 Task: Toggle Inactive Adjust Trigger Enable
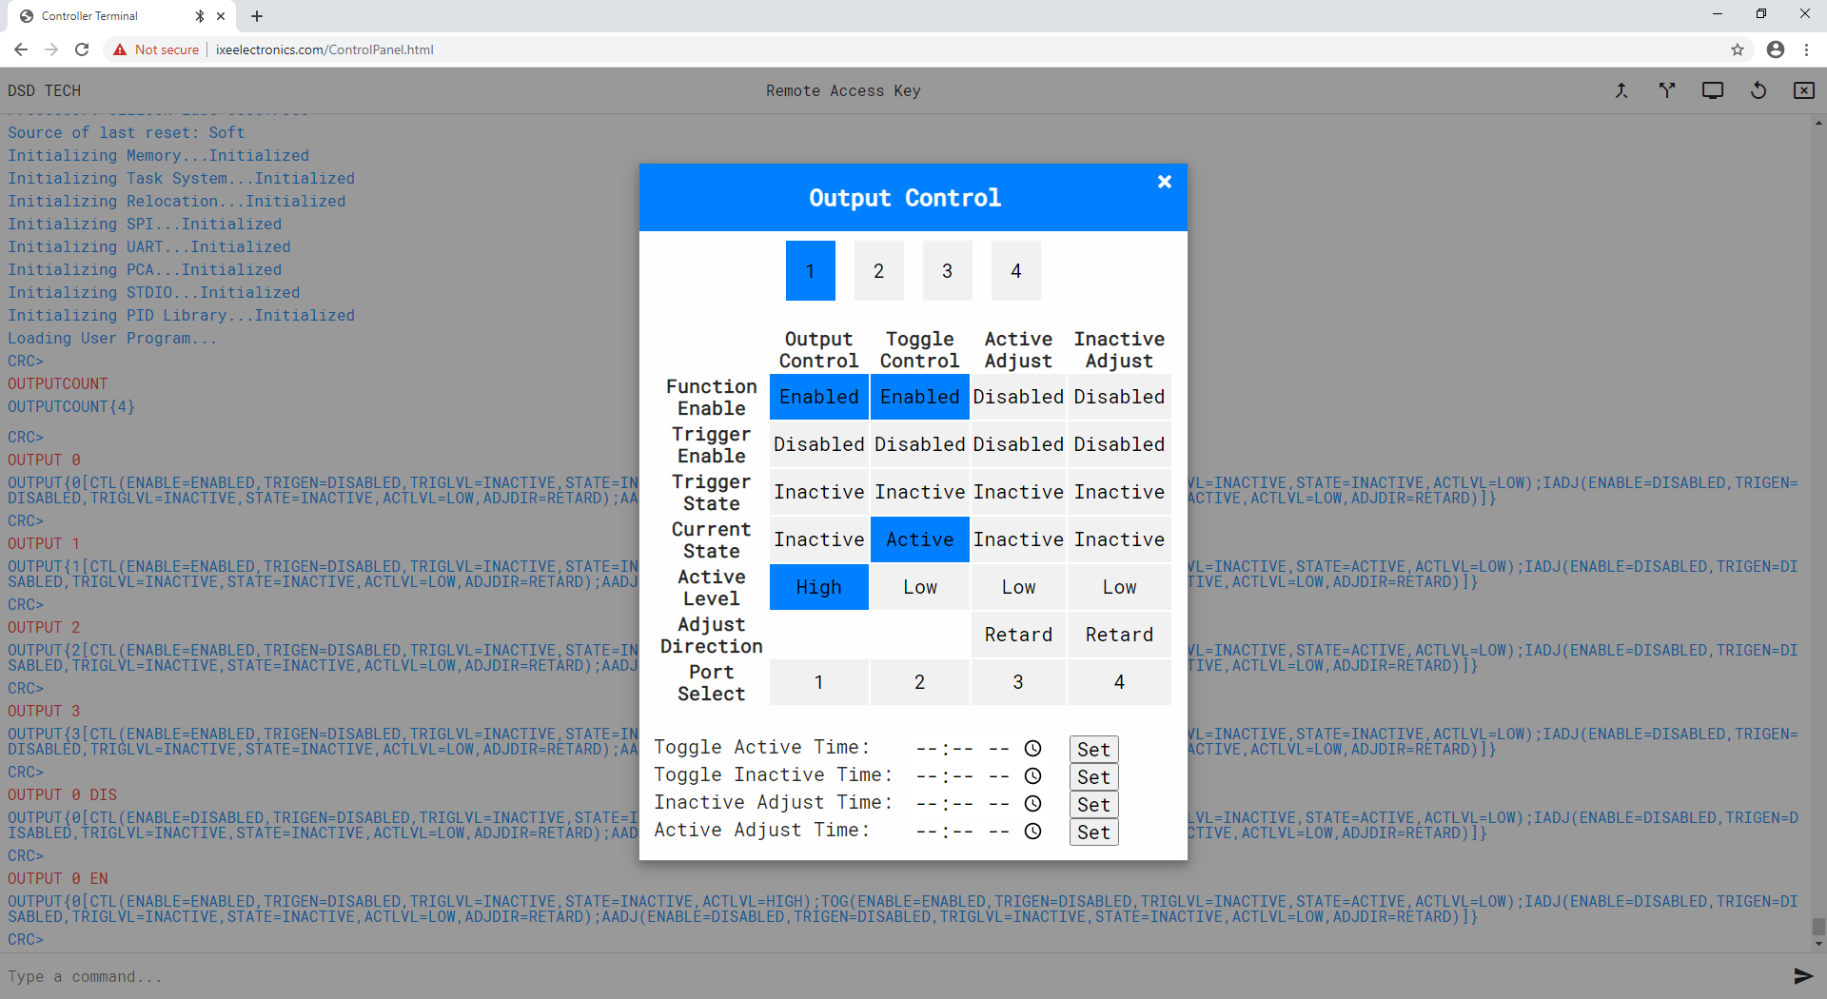(x=1119, y=444)
